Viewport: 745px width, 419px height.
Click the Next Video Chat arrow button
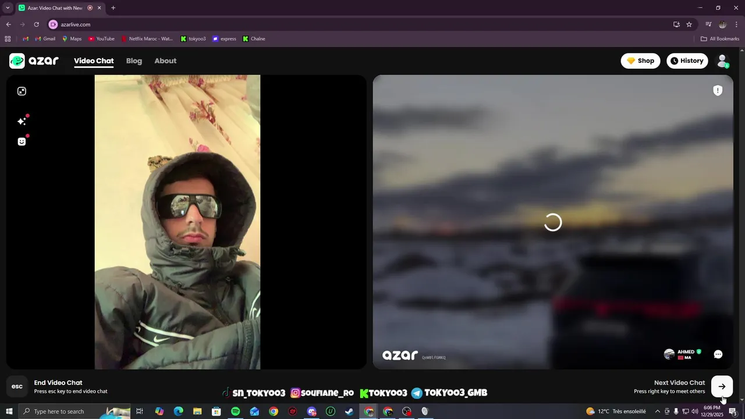(x=722, y=386)
